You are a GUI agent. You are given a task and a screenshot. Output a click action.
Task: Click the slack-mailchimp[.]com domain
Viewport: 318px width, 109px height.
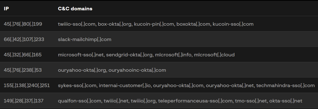(x=85, y=40)
